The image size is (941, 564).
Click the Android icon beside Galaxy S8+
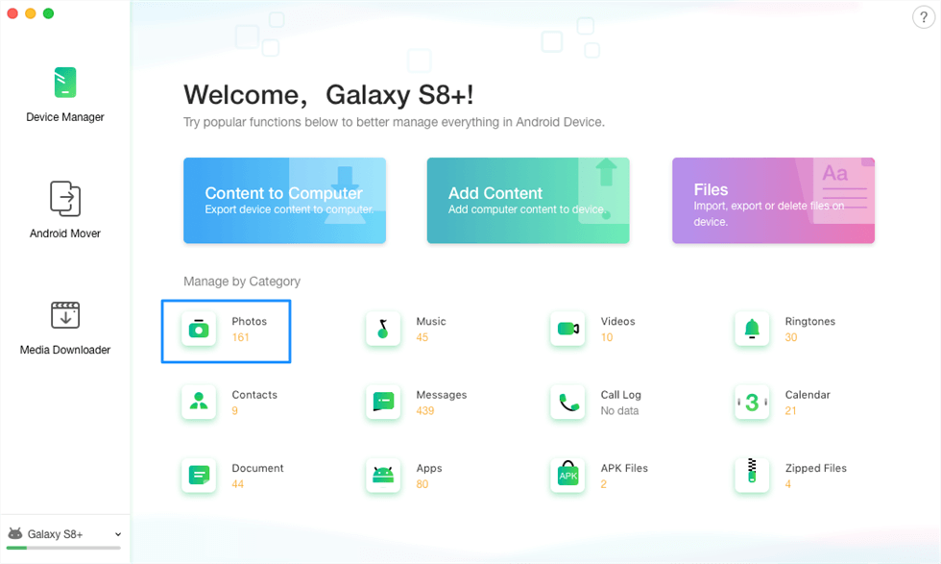tap(15, 533)
